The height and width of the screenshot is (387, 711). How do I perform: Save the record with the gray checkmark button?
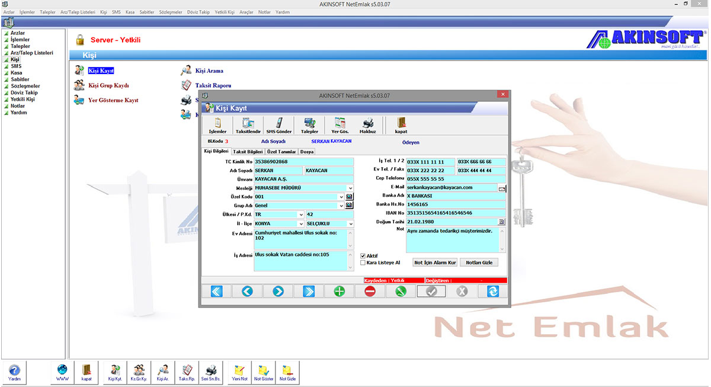[x=431, y=290]
